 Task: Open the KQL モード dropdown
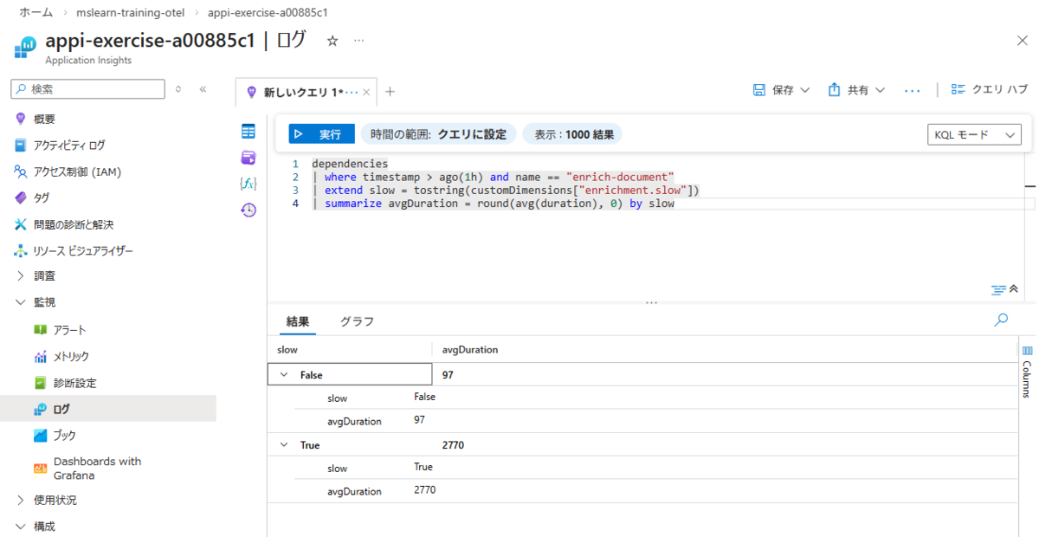tap(973, 135)
